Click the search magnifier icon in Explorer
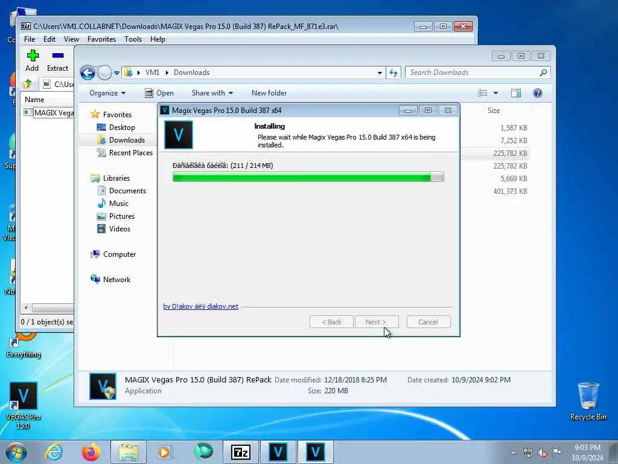This screenshot has width=618, height=464. coord(543,72)
